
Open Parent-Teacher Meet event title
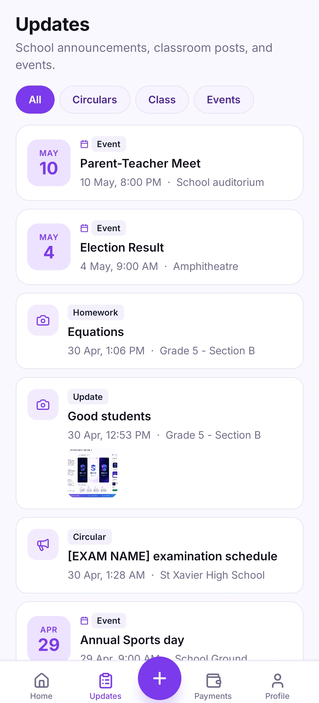point(140,163)
